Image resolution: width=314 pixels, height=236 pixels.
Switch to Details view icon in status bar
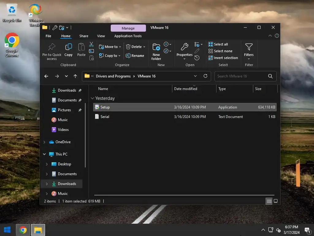pos(269,201)
